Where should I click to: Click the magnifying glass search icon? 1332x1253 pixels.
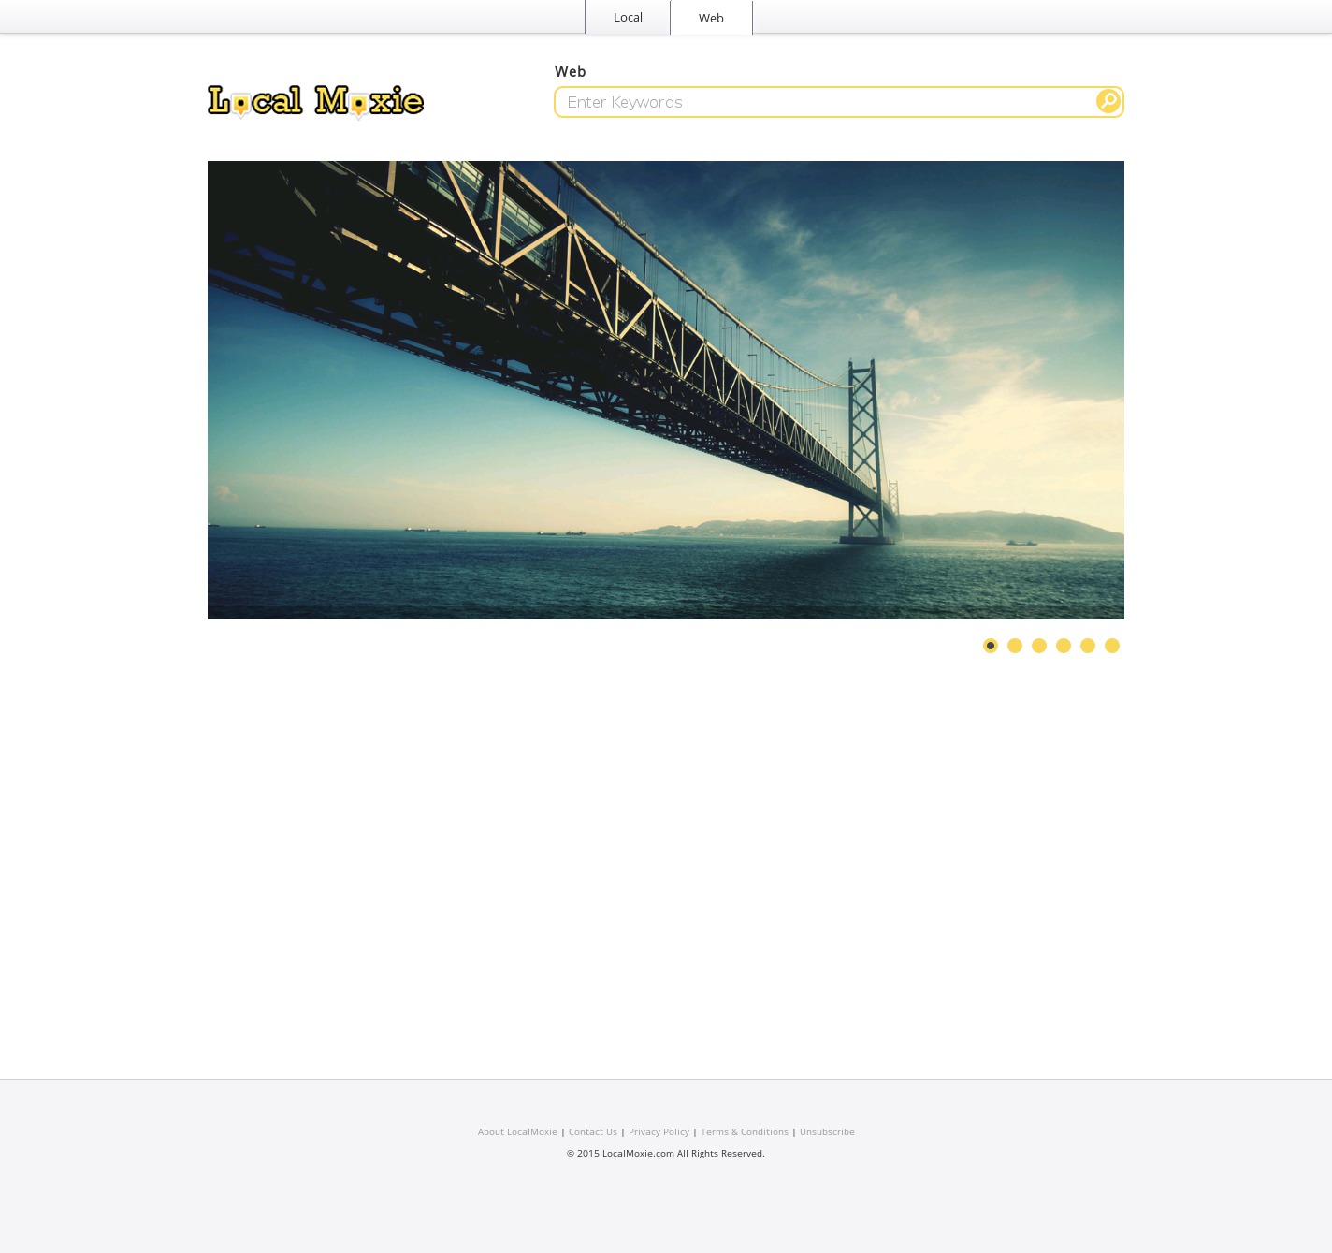click(x=1108, y=101)
